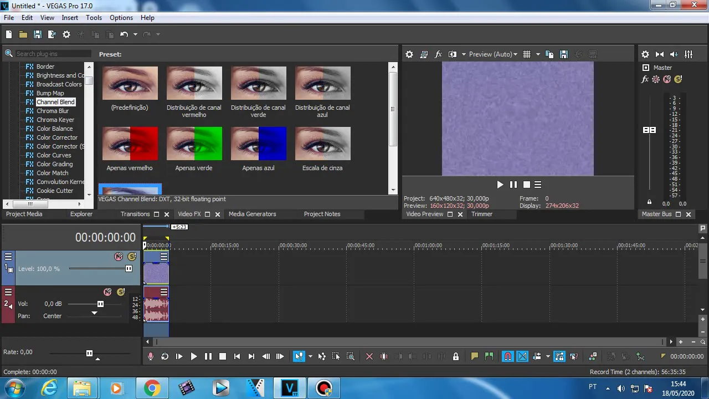The image size is (709, 399).
Task: Pause playback in timeline transport
Action: 208,356
